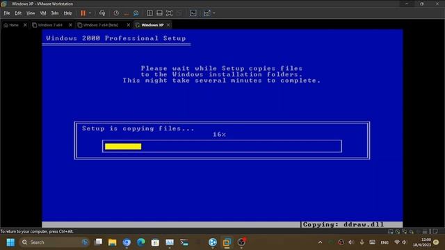Toggle the thumbnail bar view

click(159, 13)
